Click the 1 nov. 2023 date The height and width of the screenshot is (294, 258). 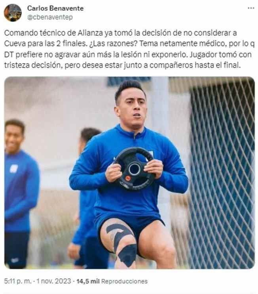pyautogui.click(x=54, y=281)
